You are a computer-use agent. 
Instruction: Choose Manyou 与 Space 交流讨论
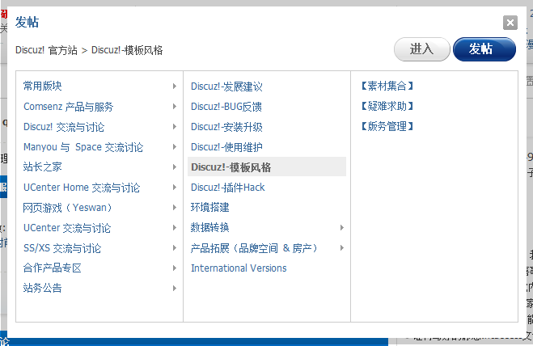pyautogui.click(x=83, y=147)
